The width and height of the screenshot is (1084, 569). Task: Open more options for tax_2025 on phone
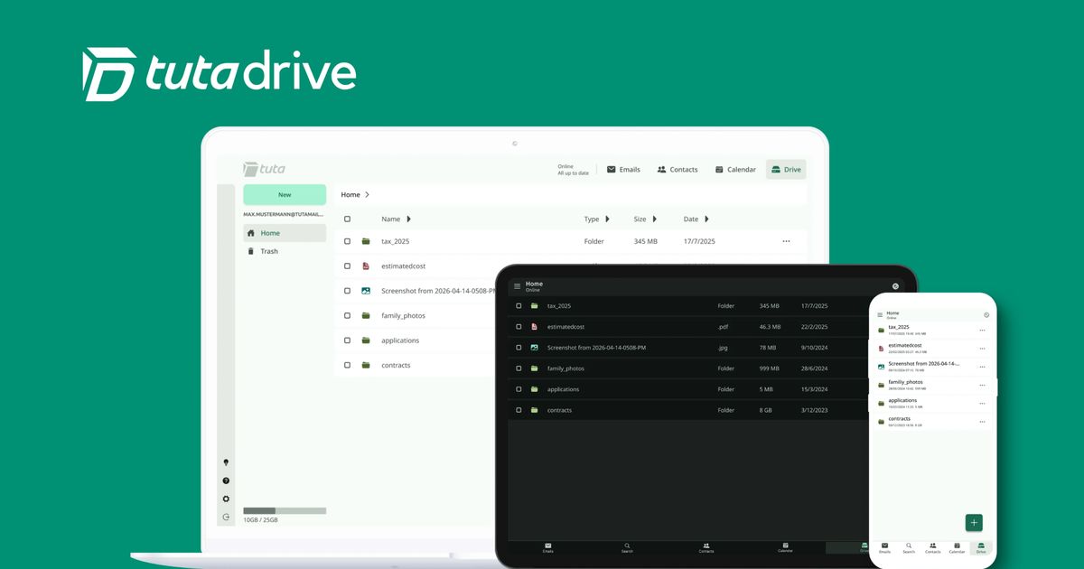point(983,330)
